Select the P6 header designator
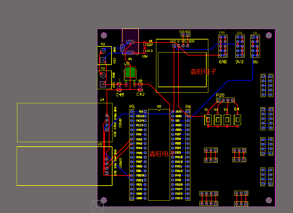This screenshot has height=213, width=293. coord(188,106)
